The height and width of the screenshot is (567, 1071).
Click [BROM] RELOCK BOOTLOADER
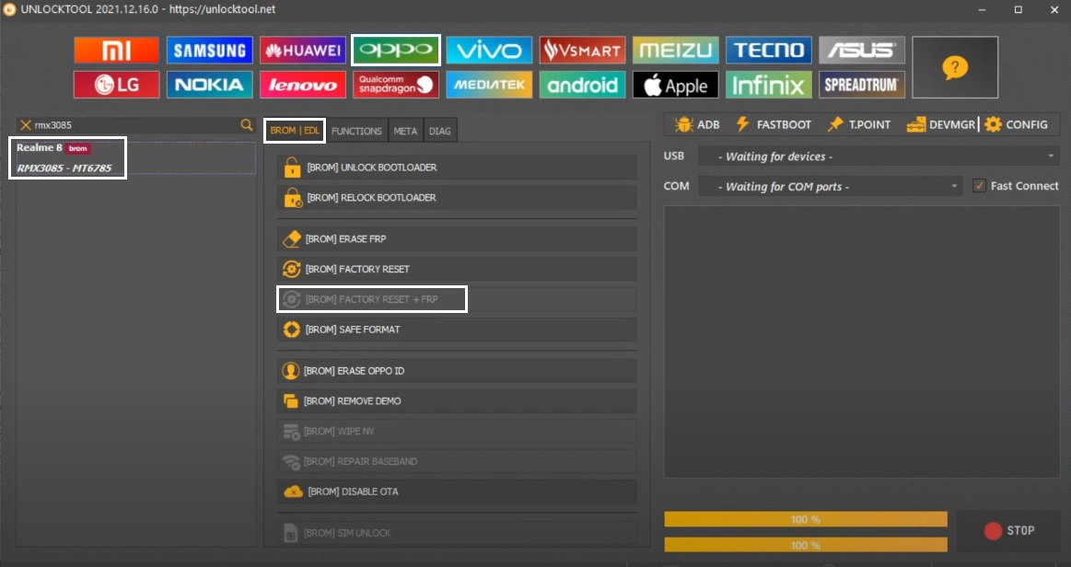click(x=457, y=197)
